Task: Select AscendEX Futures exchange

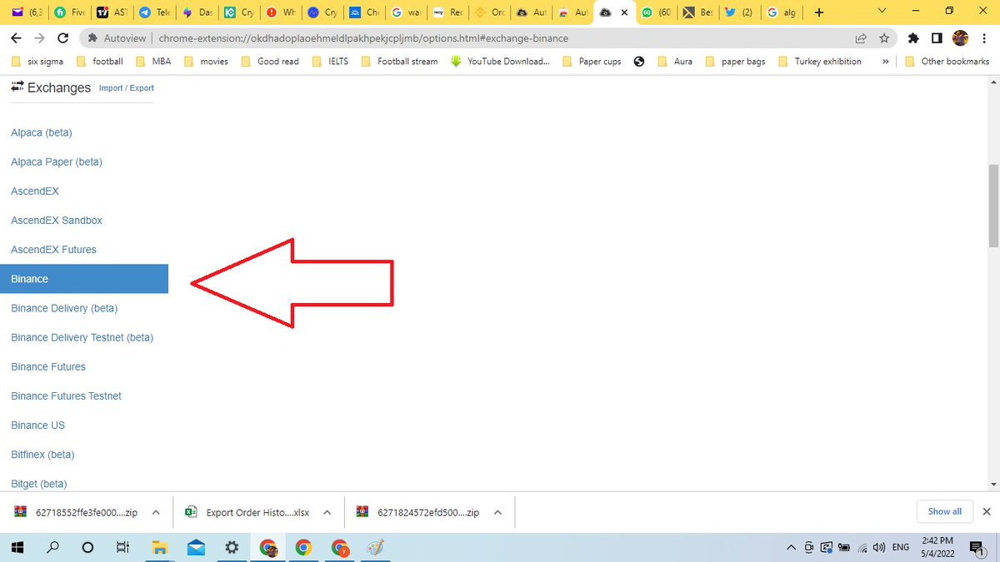Action: pyautogui.click(x=53, y=249)
